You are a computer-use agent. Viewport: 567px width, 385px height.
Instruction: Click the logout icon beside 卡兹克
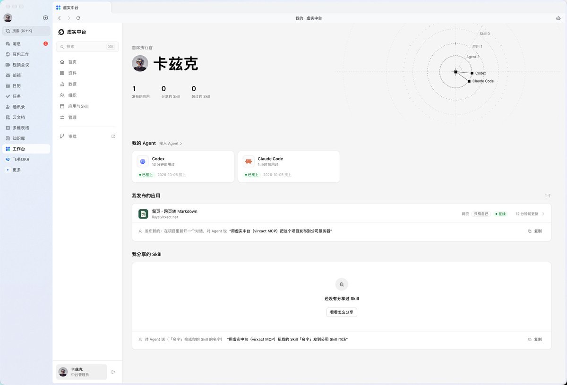pyautogui.click(x=113, y=372)
